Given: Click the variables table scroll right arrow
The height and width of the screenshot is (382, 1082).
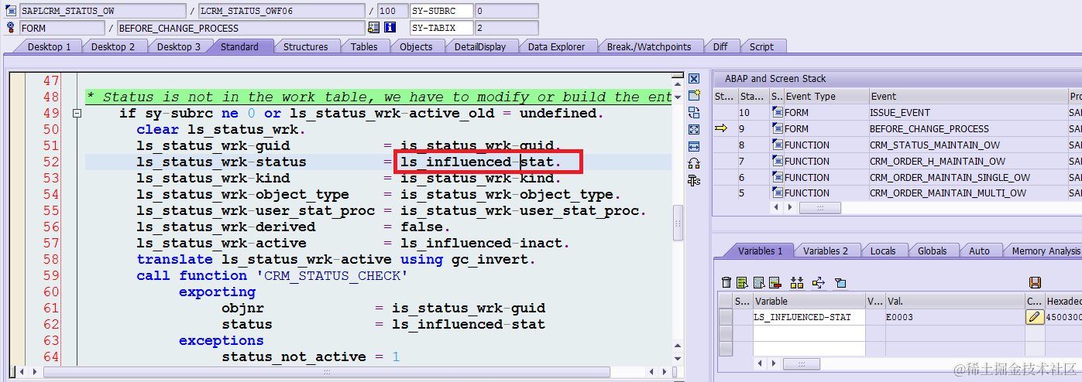Looking at the screenshot, I should 773,363.
